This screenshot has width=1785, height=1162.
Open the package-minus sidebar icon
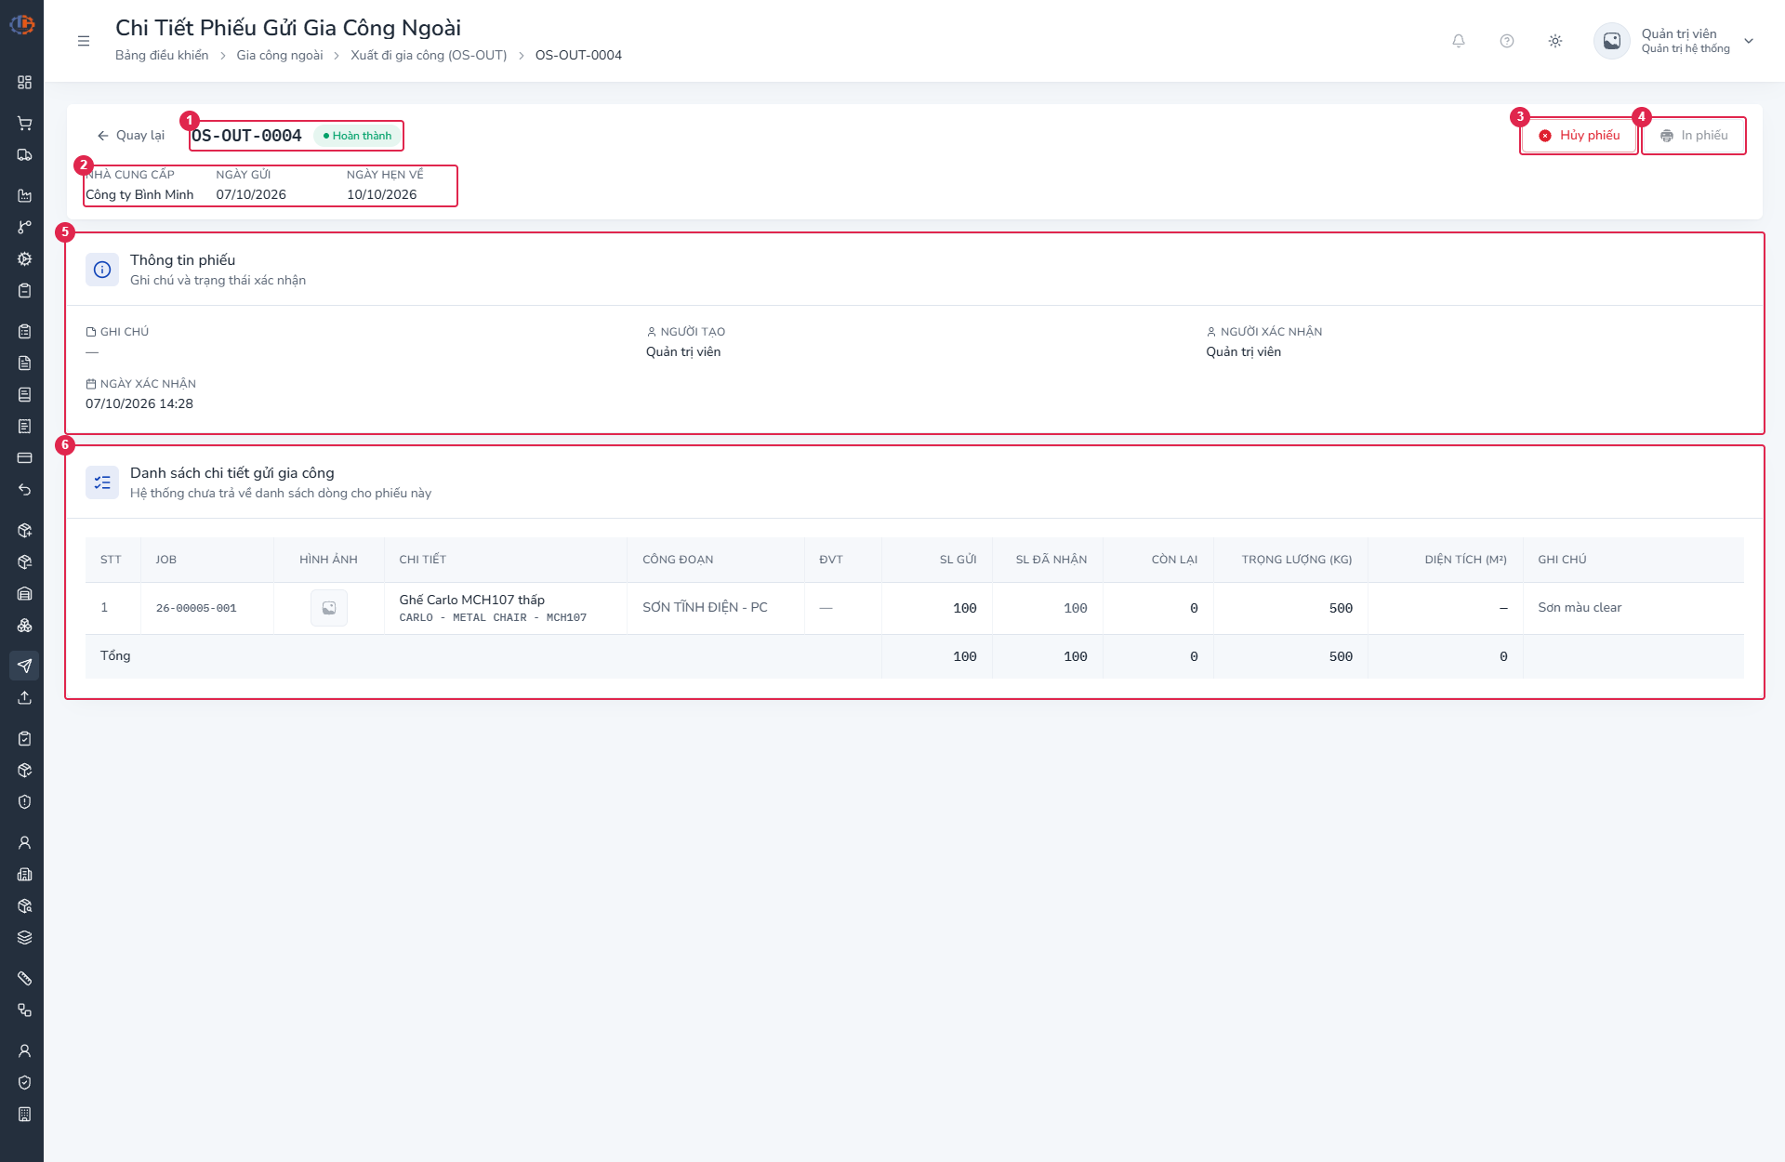(x=24, y=562)
